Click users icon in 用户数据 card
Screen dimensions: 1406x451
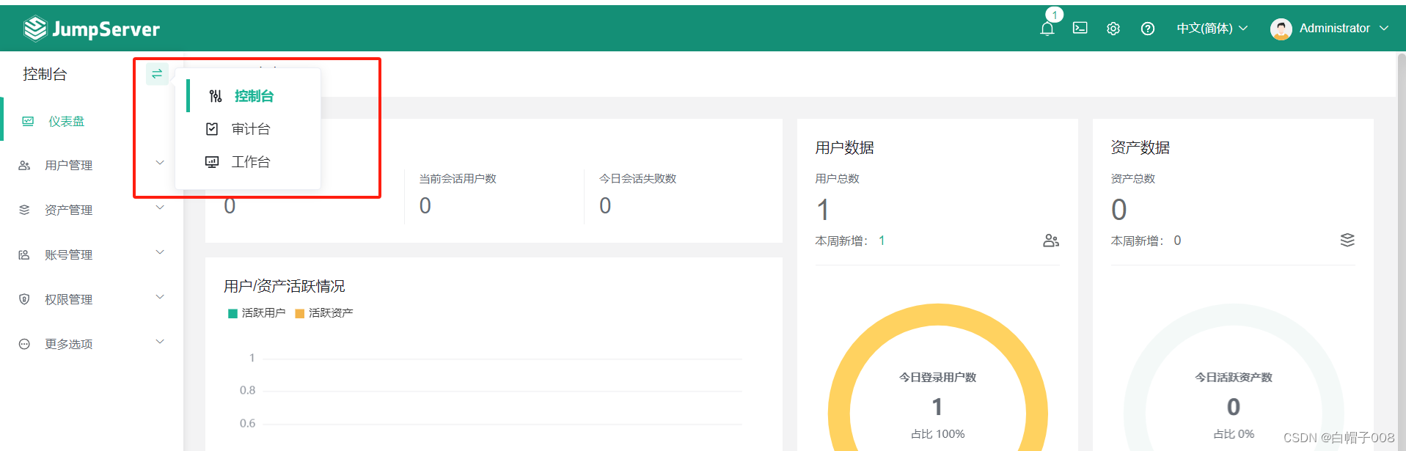pyautogui.click(x=1051, y=241)
